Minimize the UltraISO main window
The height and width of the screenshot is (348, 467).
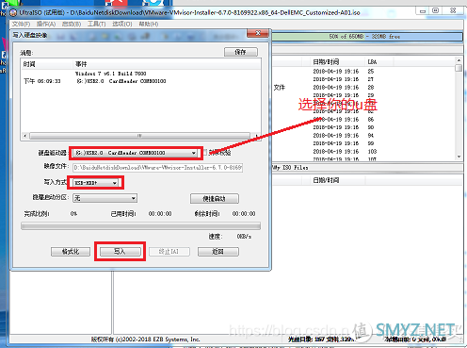(x=423, y=11)
